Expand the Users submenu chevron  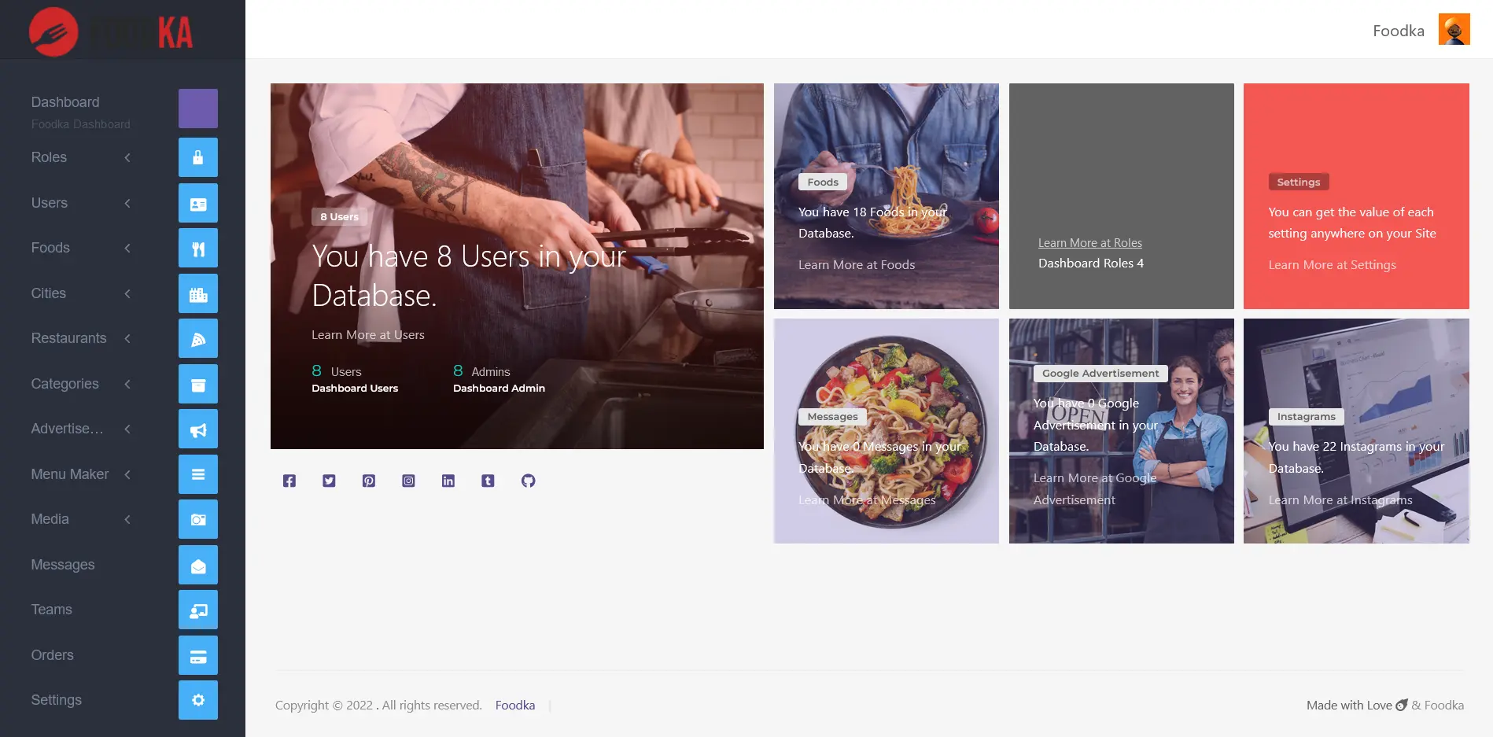tap(127, 203)
